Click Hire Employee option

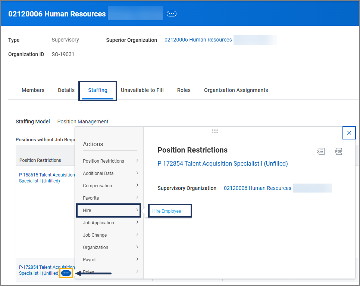tap(167, 211)
